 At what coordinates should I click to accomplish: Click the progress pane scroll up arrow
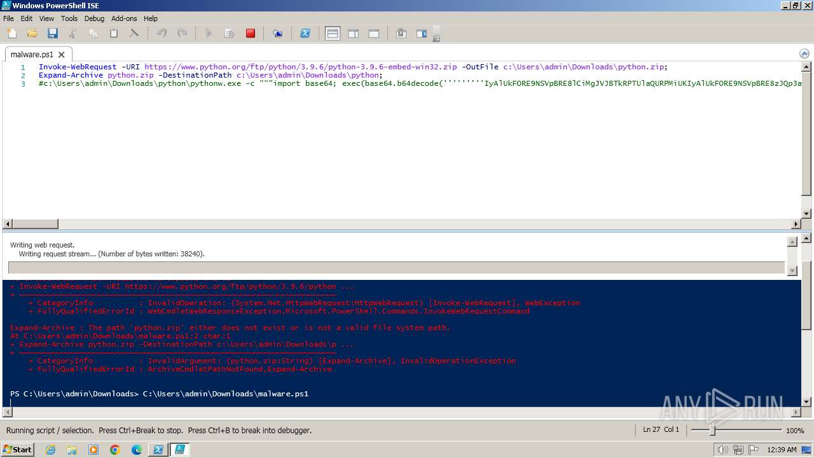(x=792, y=242)
